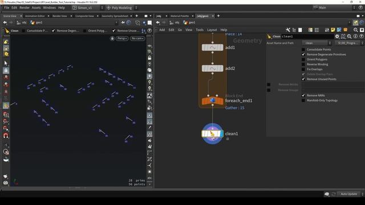Add new pane tab in scene view
This screenshot has height=205, width=365.
(137, 16)
